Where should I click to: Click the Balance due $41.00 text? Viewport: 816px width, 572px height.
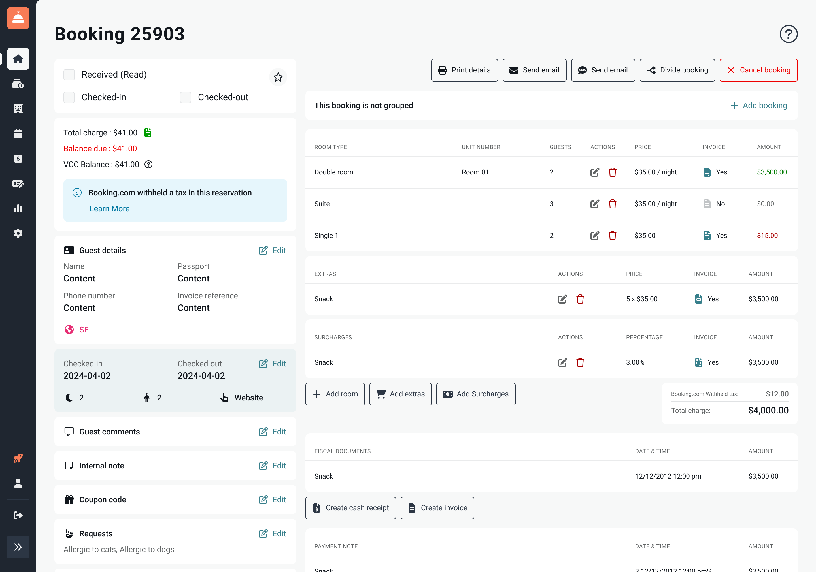click(100, 148)
